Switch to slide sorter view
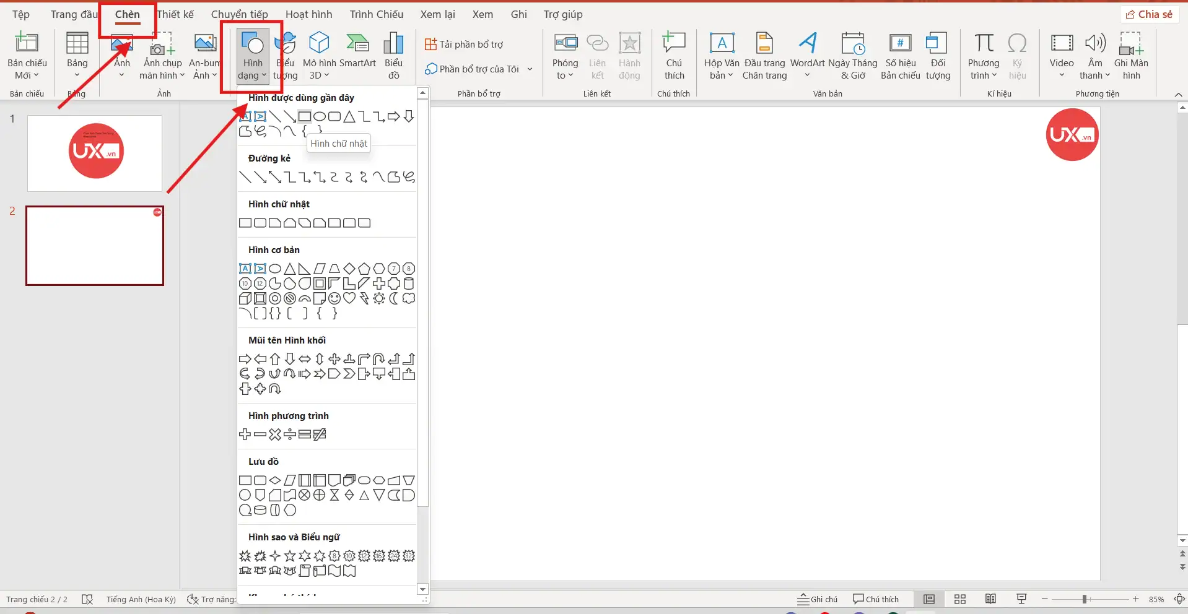The image size is (1188, 614). (959, 599)
